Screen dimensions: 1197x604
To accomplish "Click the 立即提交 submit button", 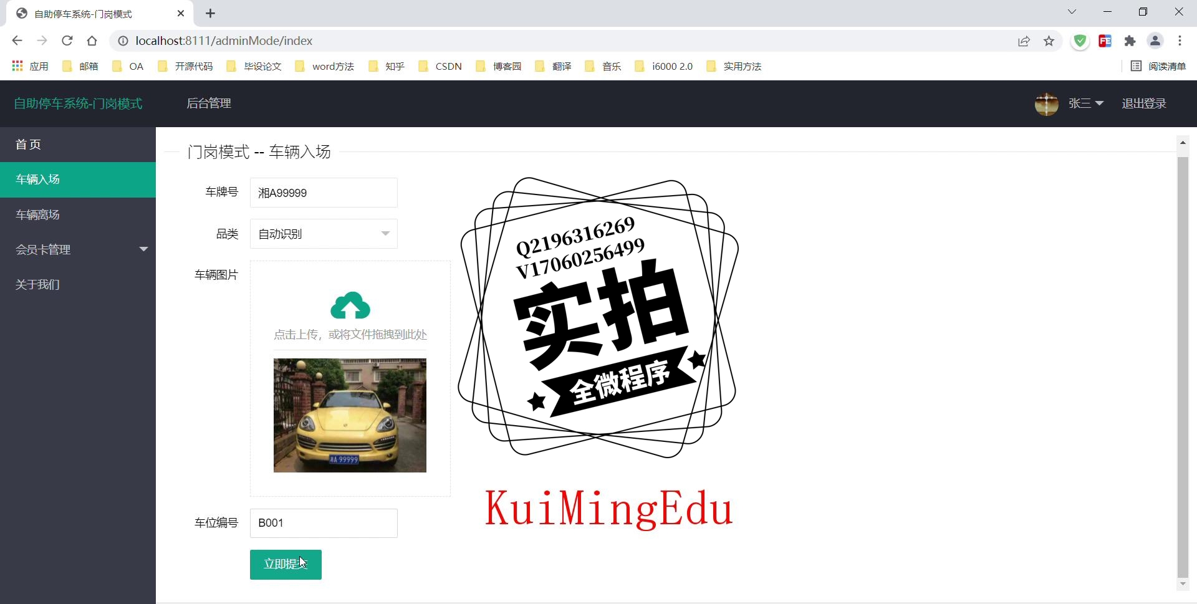I will point(286,565).
